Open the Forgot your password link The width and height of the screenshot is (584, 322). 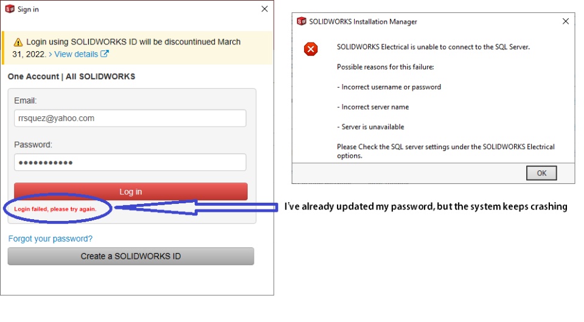tap(50, 239)
